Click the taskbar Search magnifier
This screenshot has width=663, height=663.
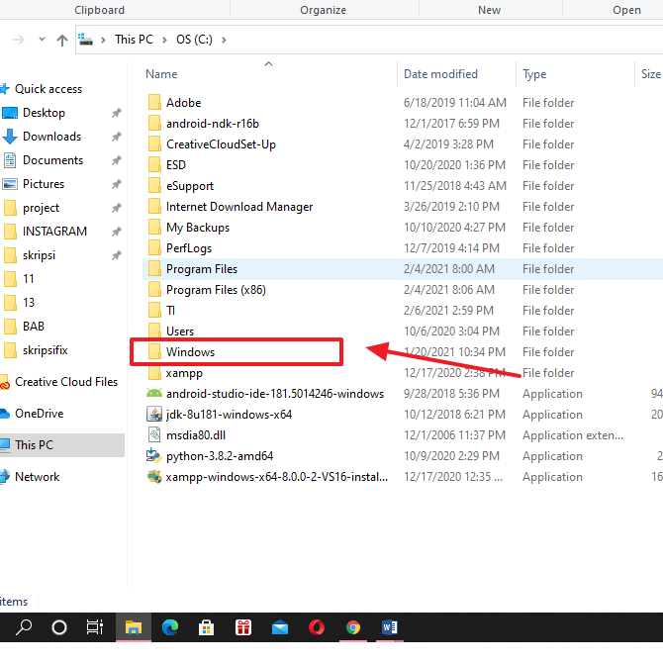[x=24, y=627]
